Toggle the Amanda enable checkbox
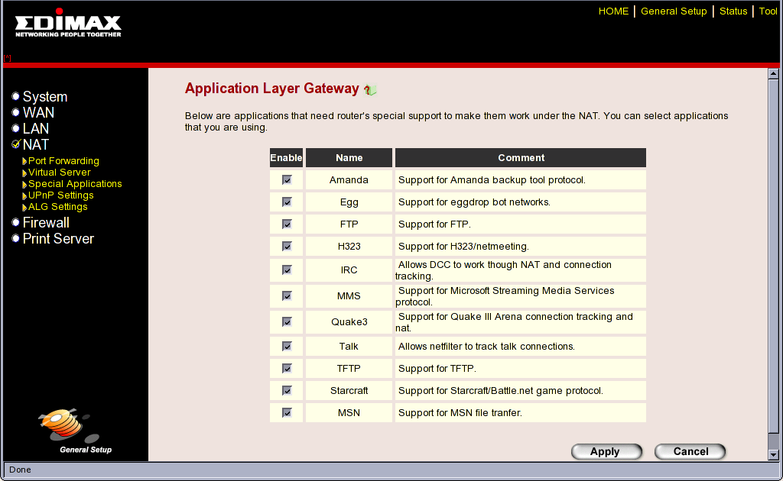The width and height of the screenshot is (783, 481). click(x=287, y=180)
